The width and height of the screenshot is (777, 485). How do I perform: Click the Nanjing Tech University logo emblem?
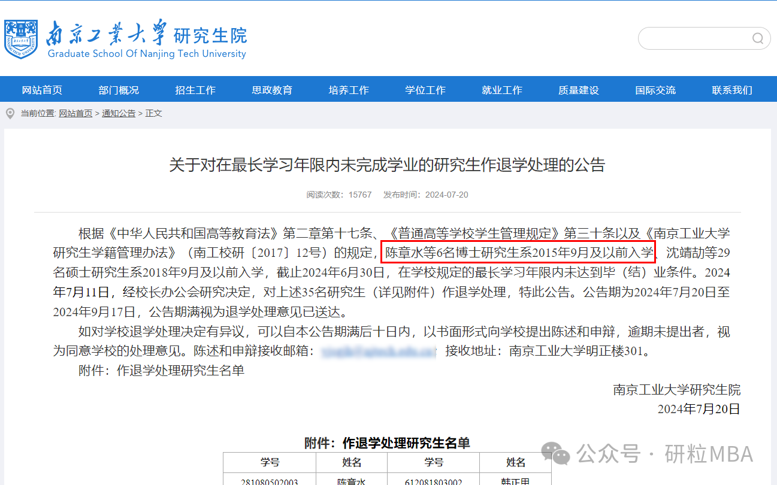click(x=21, y=39)
